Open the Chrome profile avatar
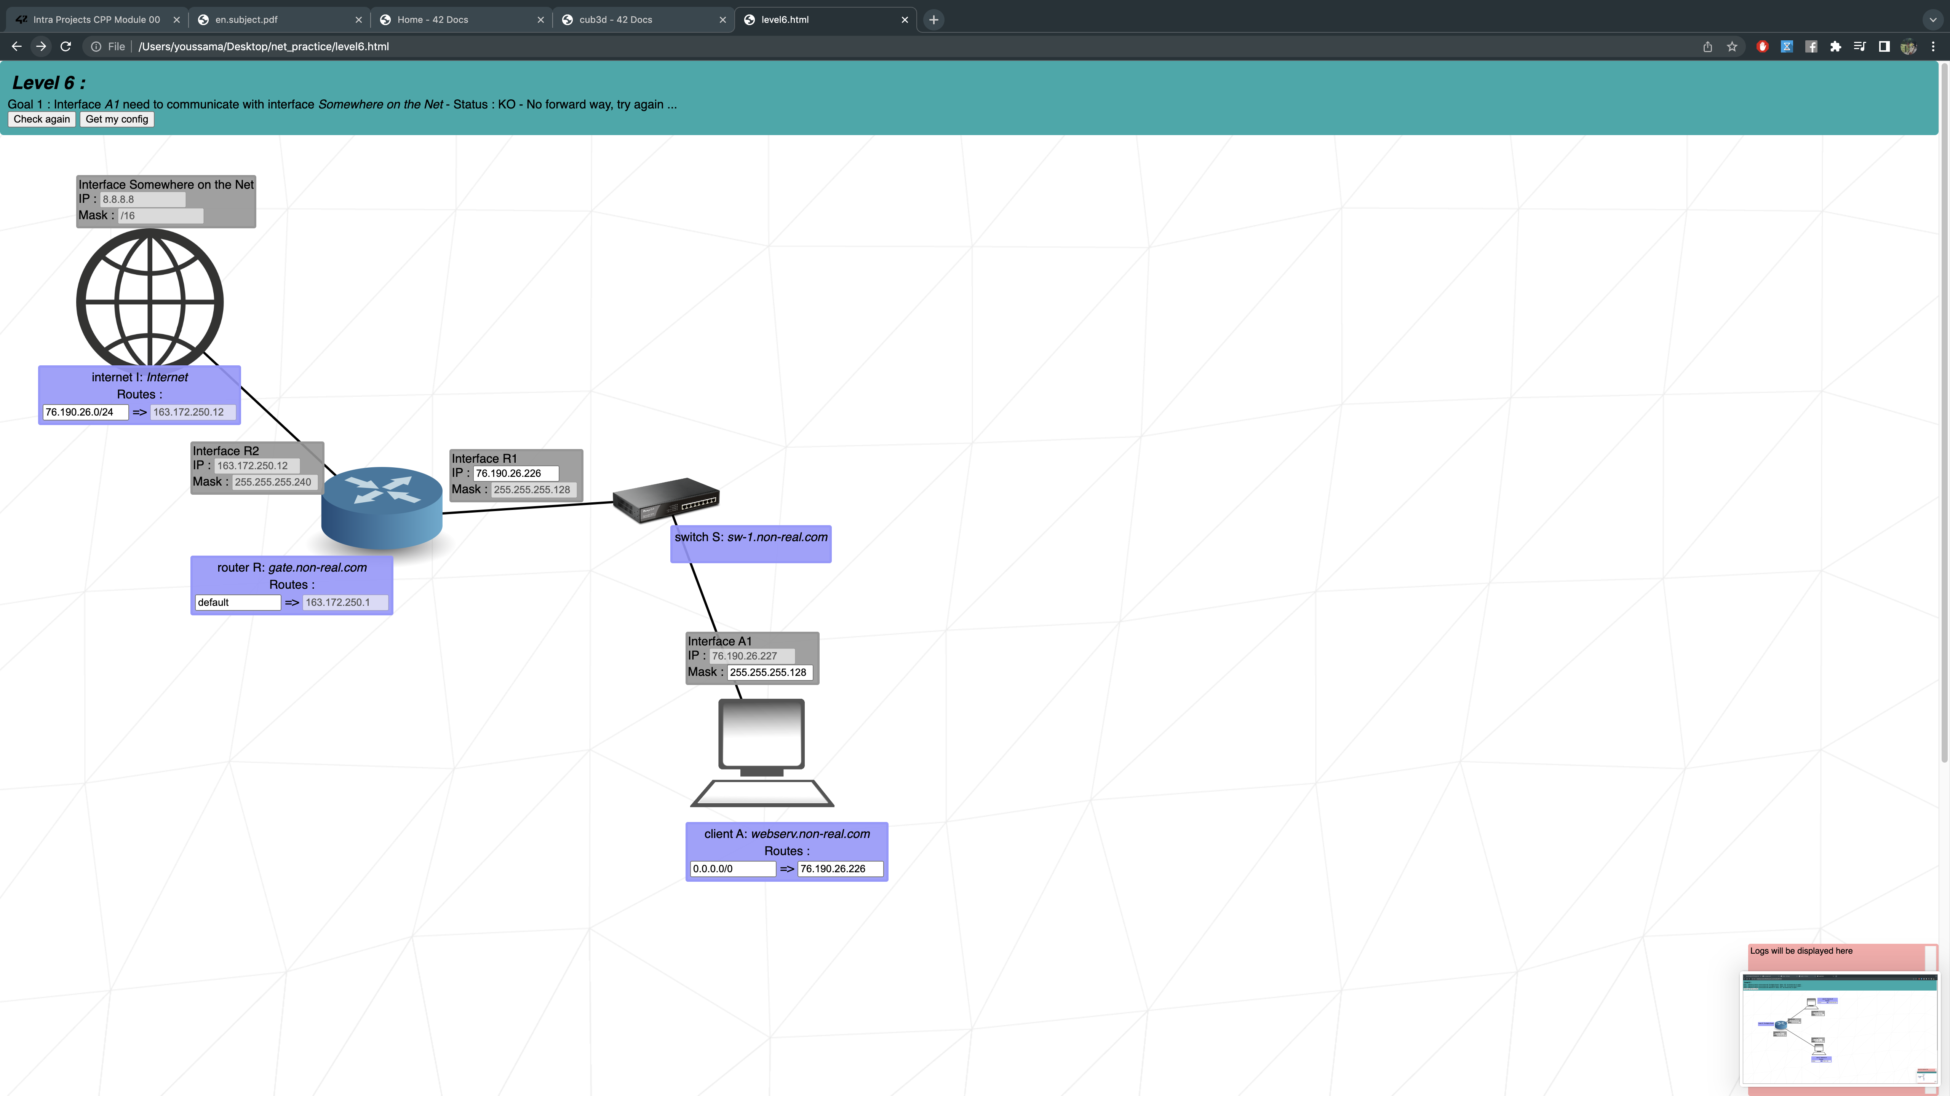 pyautogui.click(x=1908, y=46)
